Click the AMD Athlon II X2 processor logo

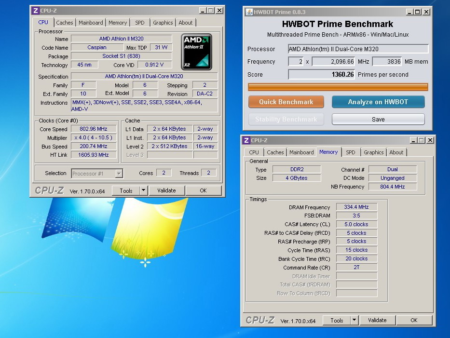(x=197, y=52)
